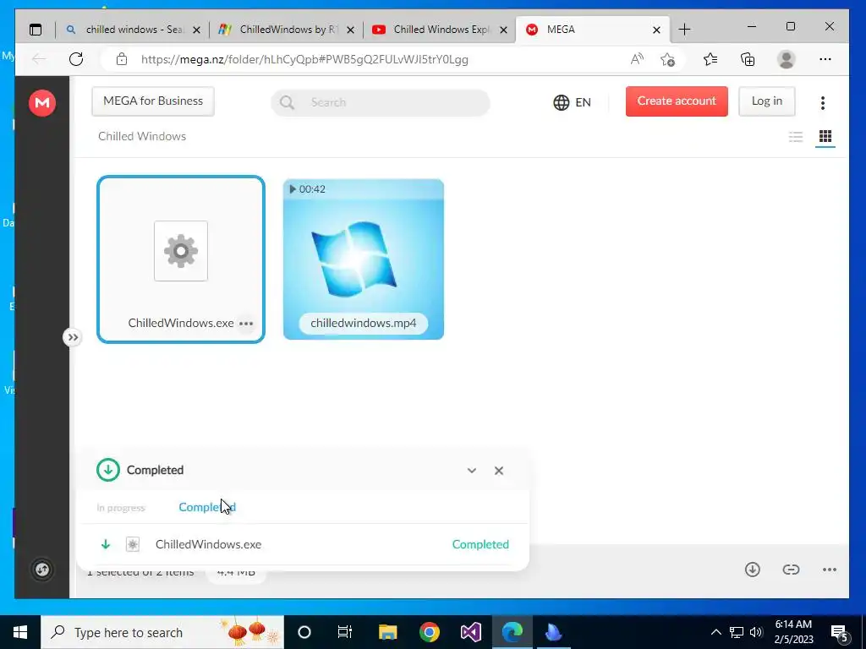Open Visual Studio from taskbar
The image size is (866, 649).
pos(471,632)
